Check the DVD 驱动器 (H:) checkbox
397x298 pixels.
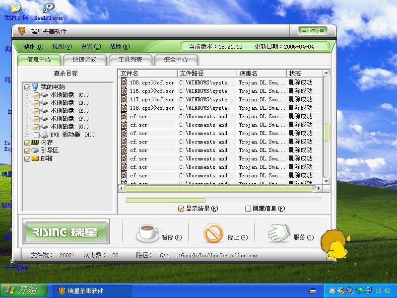pos(36,135)
